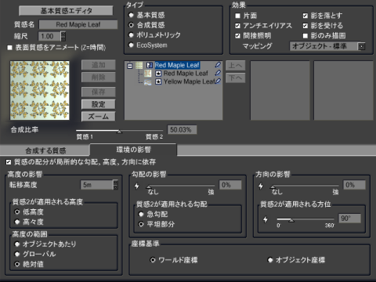This screenshot has height=282, width=376.
Task: Enable the 片面 checkbox
Action: 237,16
